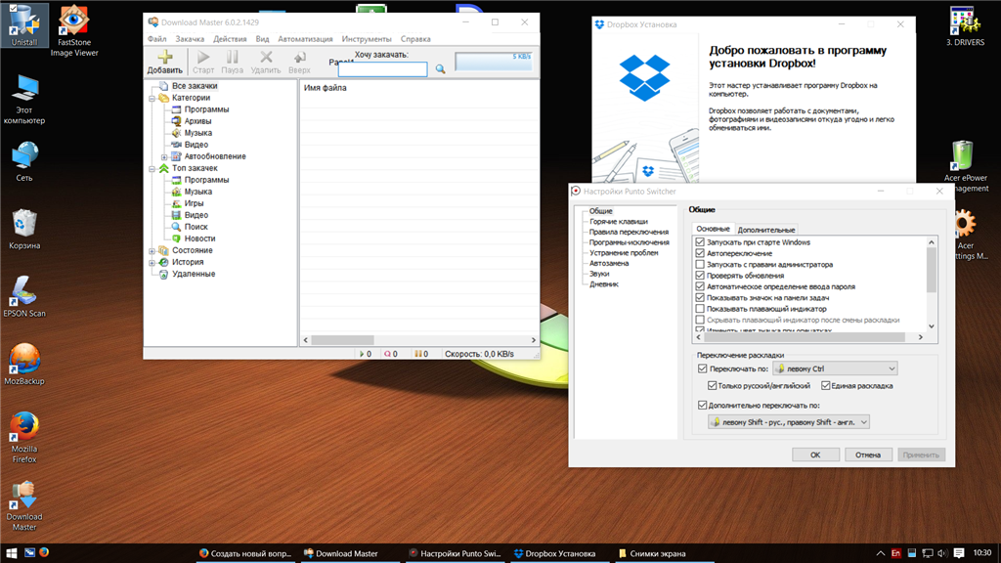Open the Unistall desktop icon
Viewport: 1001px width, 563px height.
(x=24, y=24)
